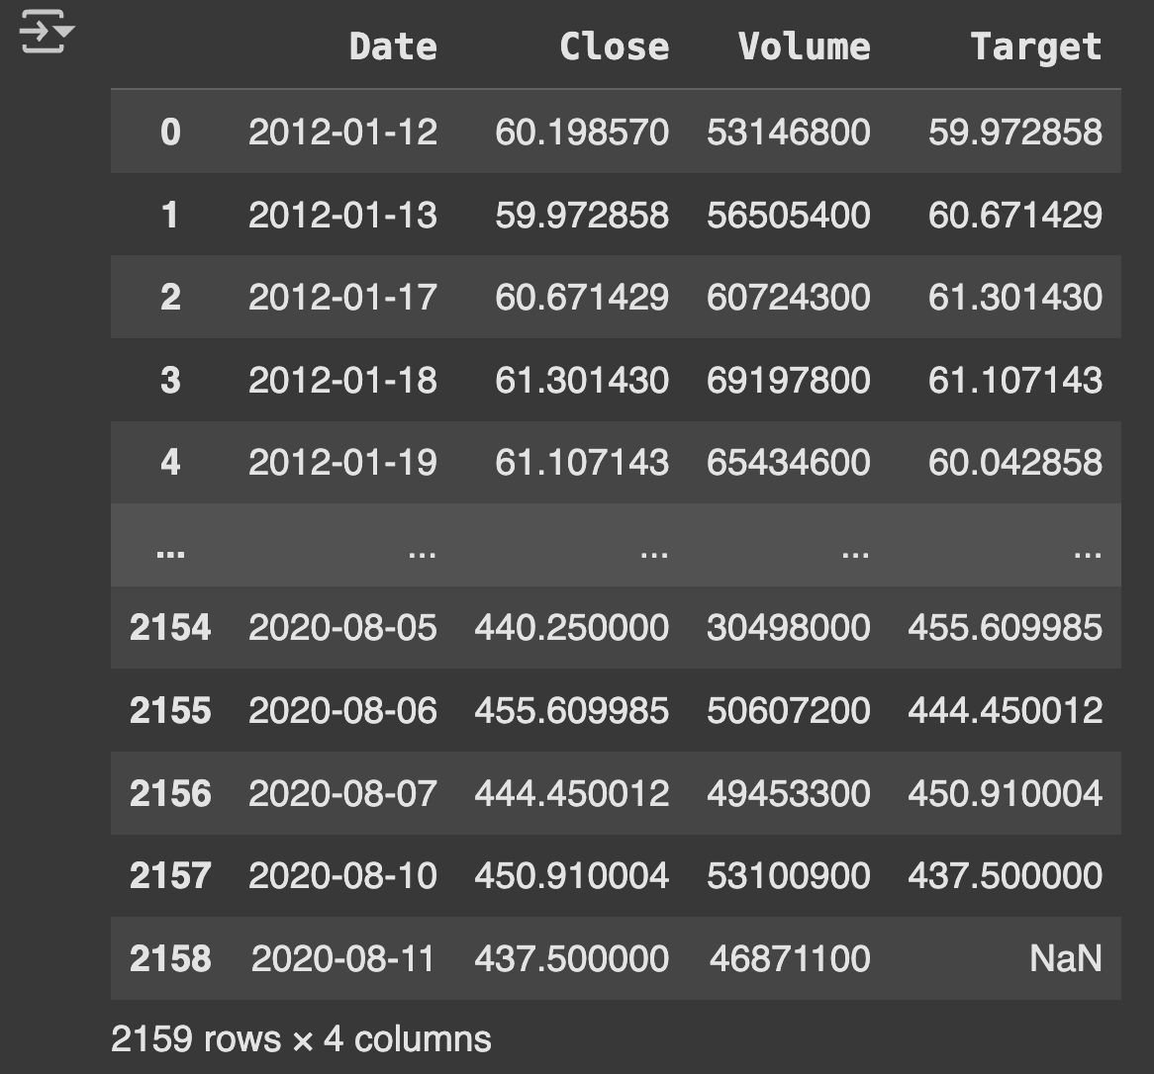Screen dimensions: 1154x1074
Task: Select date cell 2012-01-13
Action: (x=343, y=215)
